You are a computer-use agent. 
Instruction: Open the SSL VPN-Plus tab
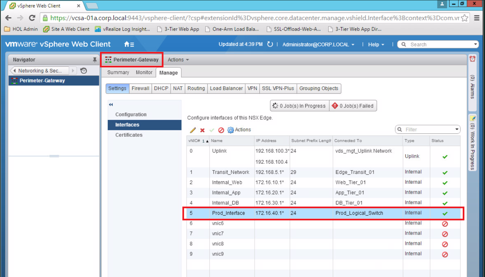pyautogui.click(x=278, y=88)
